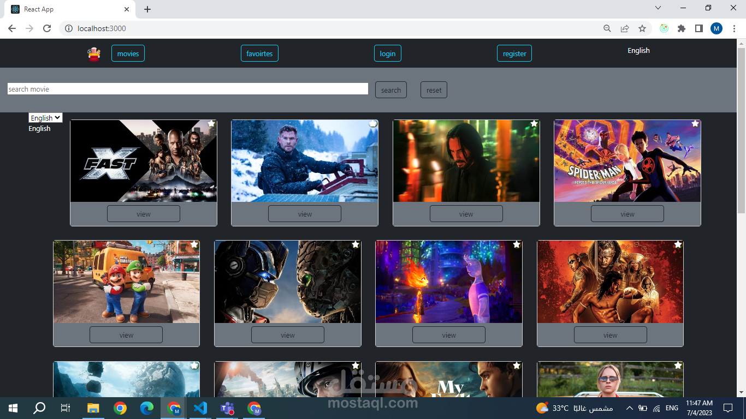View site information for localhost
The image size is (746, 419).
69,28
